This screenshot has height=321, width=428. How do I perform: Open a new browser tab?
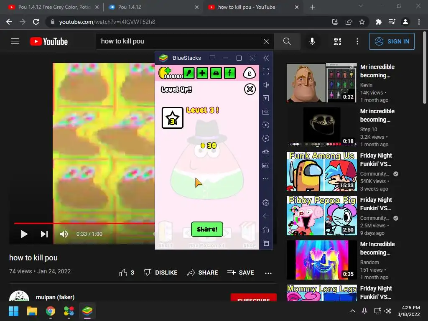point(313,7)
